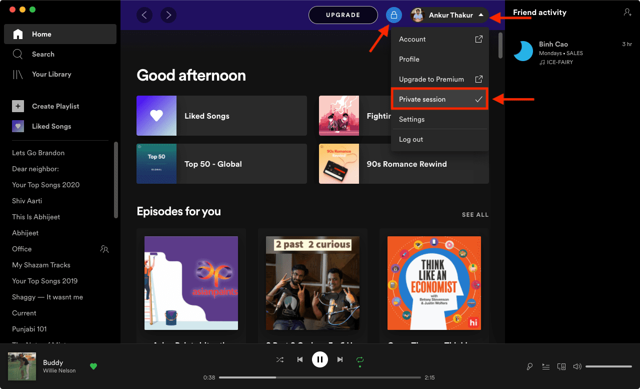Click the collaborative icon next to Office playlist
This screenshot has width=640, height=389.
coord(104,249)
